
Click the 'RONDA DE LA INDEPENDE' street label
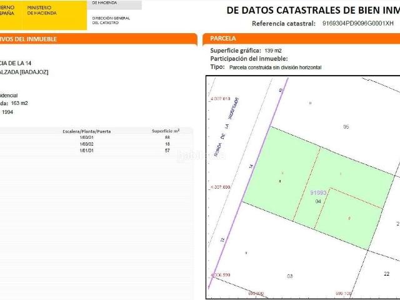[226, 127]
